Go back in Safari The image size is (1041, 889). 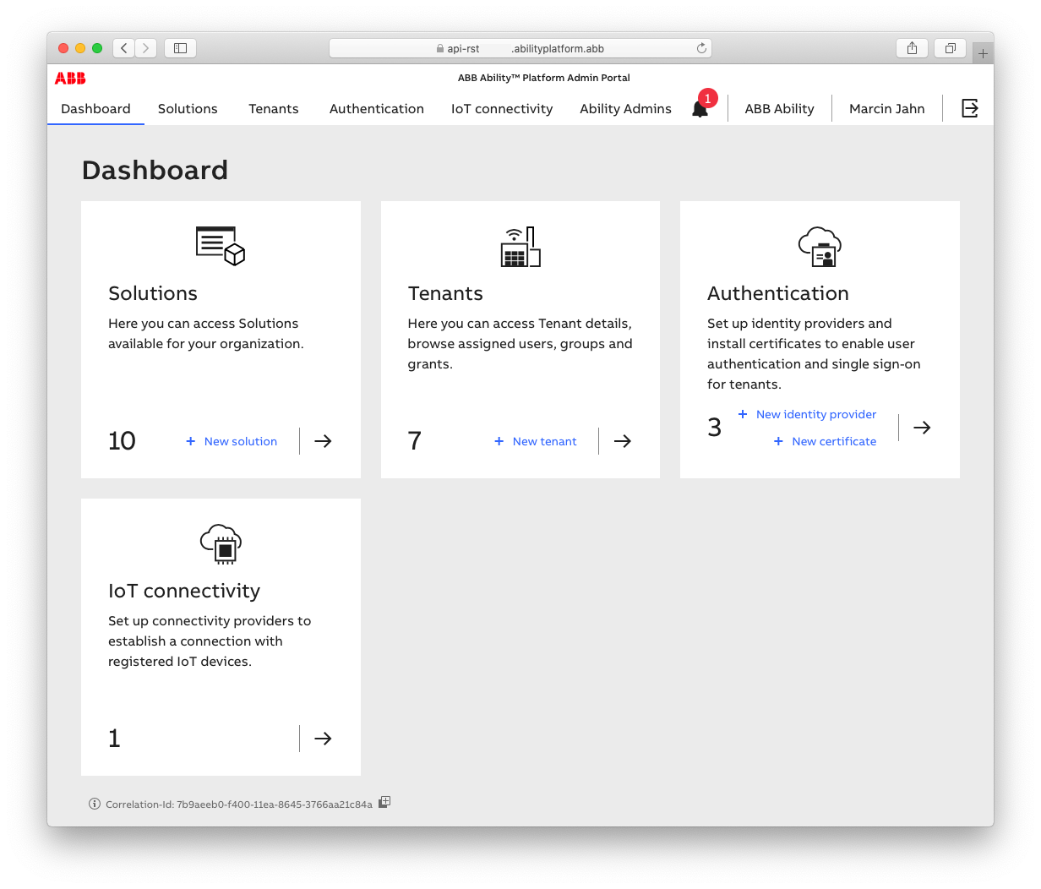[x=124, y=48]
